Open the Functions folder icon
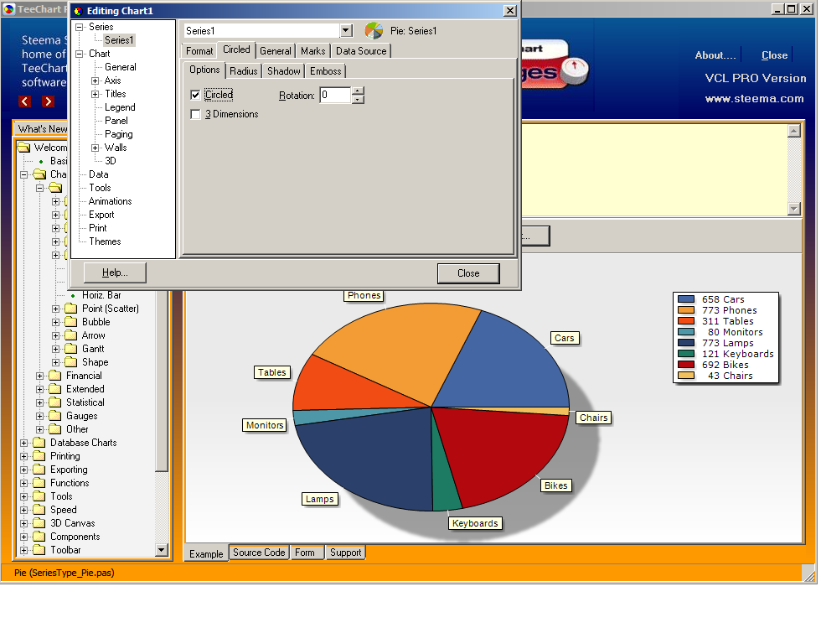 (39, 483)
